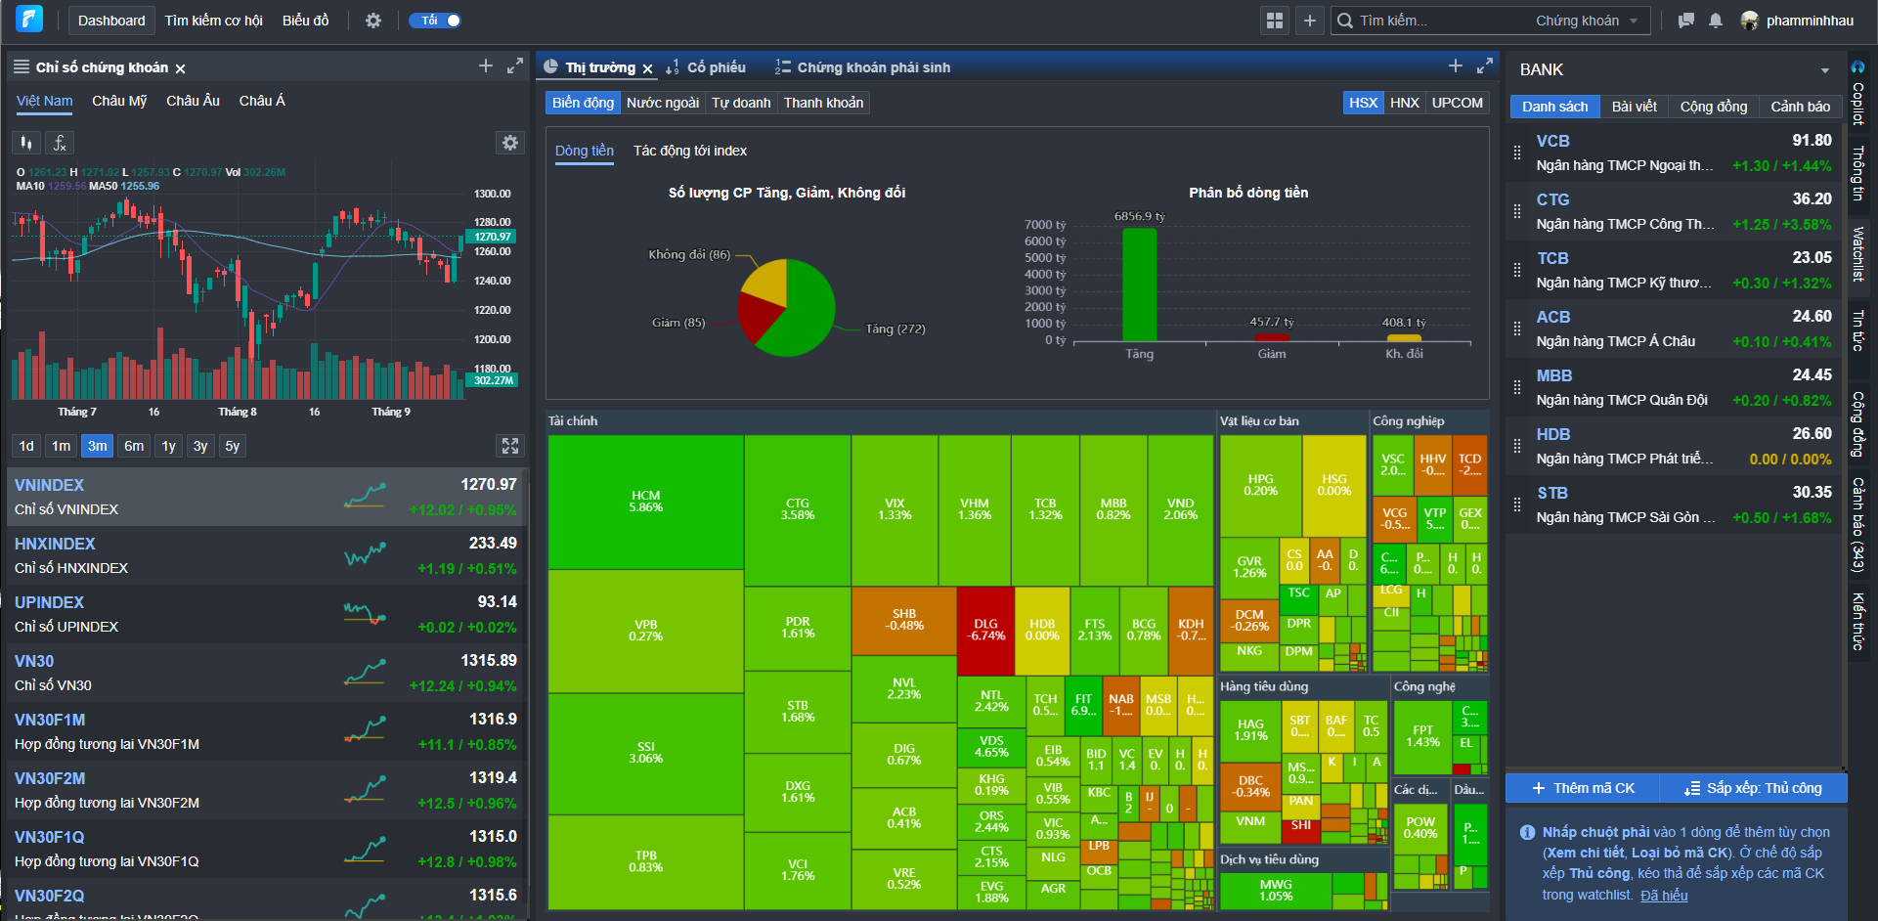Switch to Châu Á indices tab

click(x=262, y=101)
